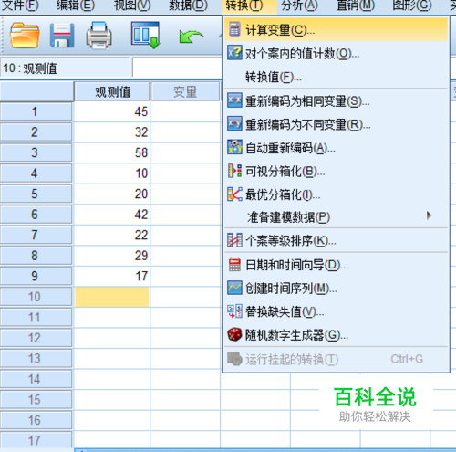Viewport: 456px width, 452px height.
Task: Open the 图形(G) menu
Action: point(412,5)
